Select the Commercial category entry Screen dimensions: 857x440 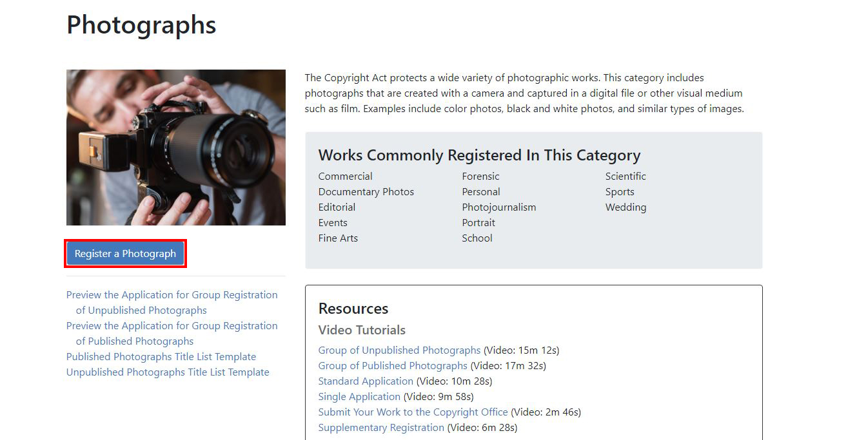coord(345,176)
